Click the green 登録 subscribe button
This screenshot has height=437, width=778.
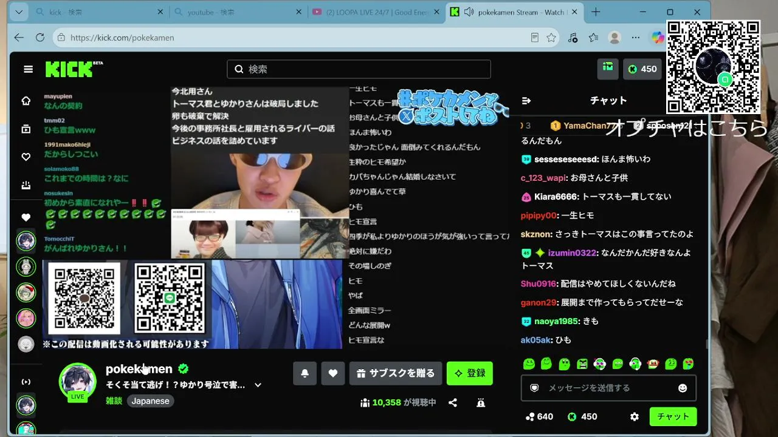pos(470,373)
